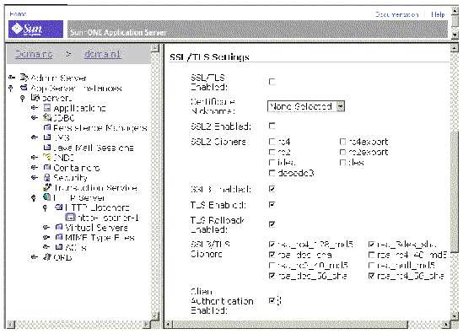Enable the SSL/TLS Enabled checkbox

(272, 82)
